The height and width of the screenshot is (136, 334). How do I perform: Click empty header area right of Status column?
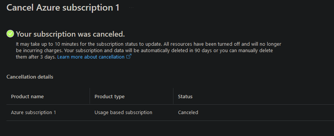[263, 97]
